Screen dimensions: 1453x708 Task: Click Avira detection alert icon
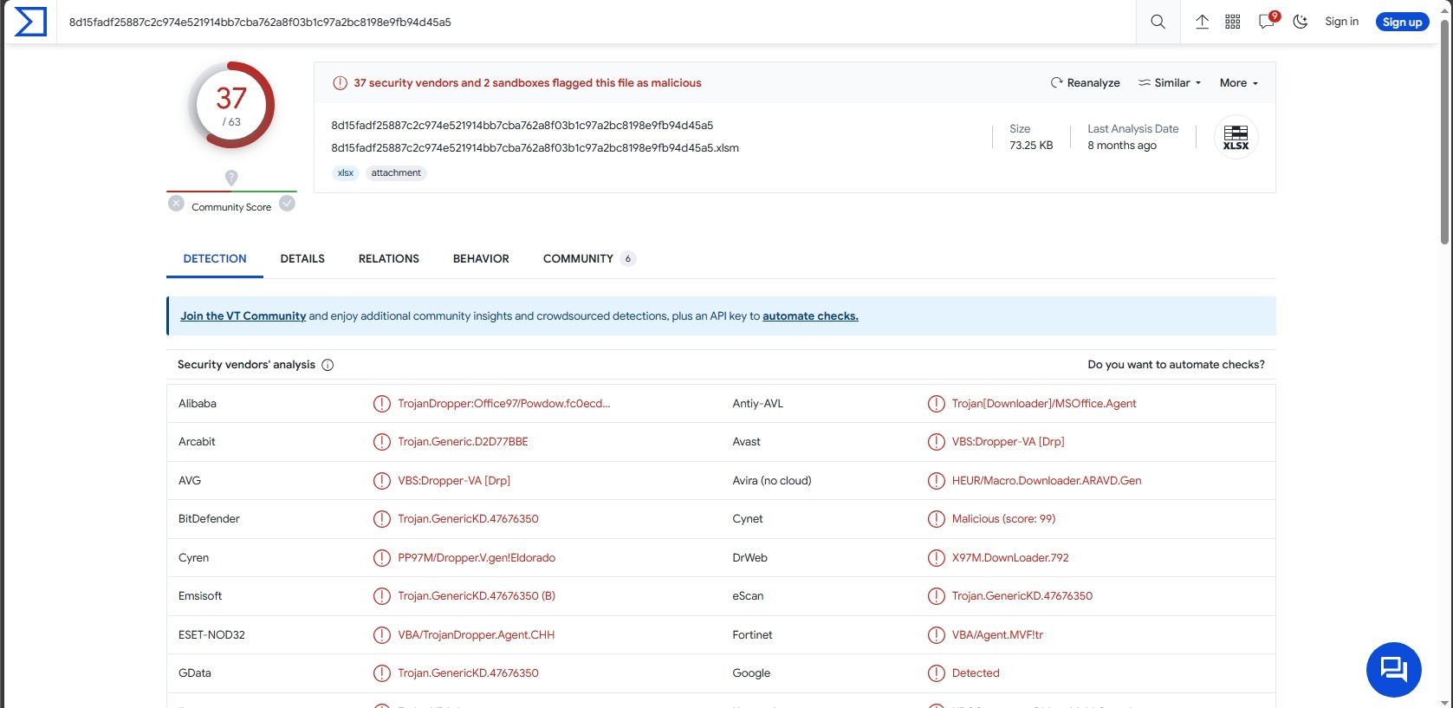point(937,481)
